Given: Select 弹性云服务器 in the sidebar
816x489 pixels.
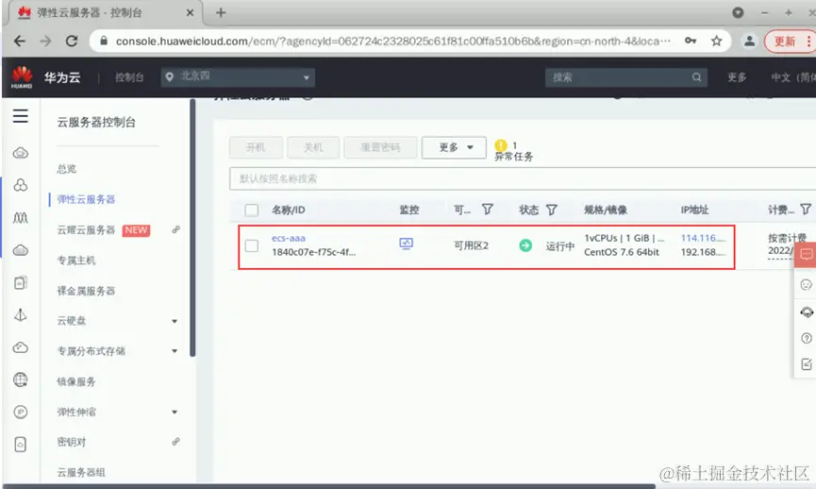Looking at the screenshot, I should pos(86,199).
